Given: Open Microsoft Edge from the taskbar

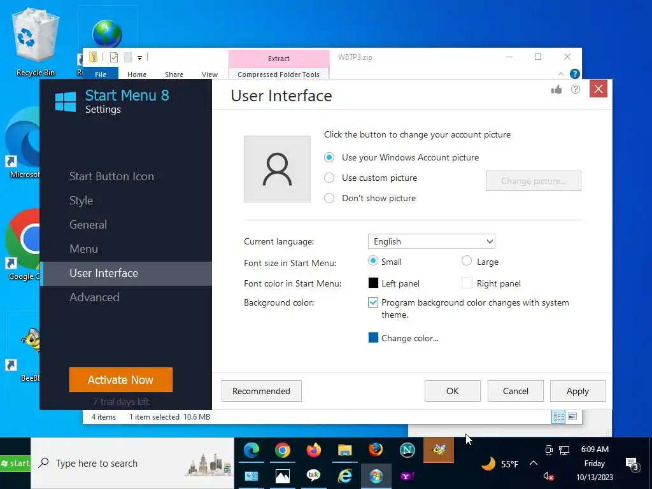Looking at the screenshot, I should pos(251,450).
